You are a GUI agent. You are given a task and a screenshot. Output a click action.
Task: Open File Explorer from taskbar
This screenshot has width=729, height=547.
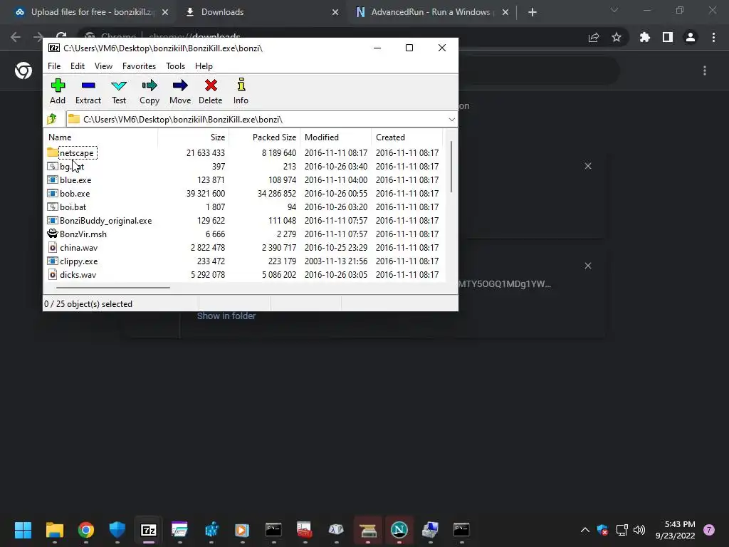(x=54, y=529)
